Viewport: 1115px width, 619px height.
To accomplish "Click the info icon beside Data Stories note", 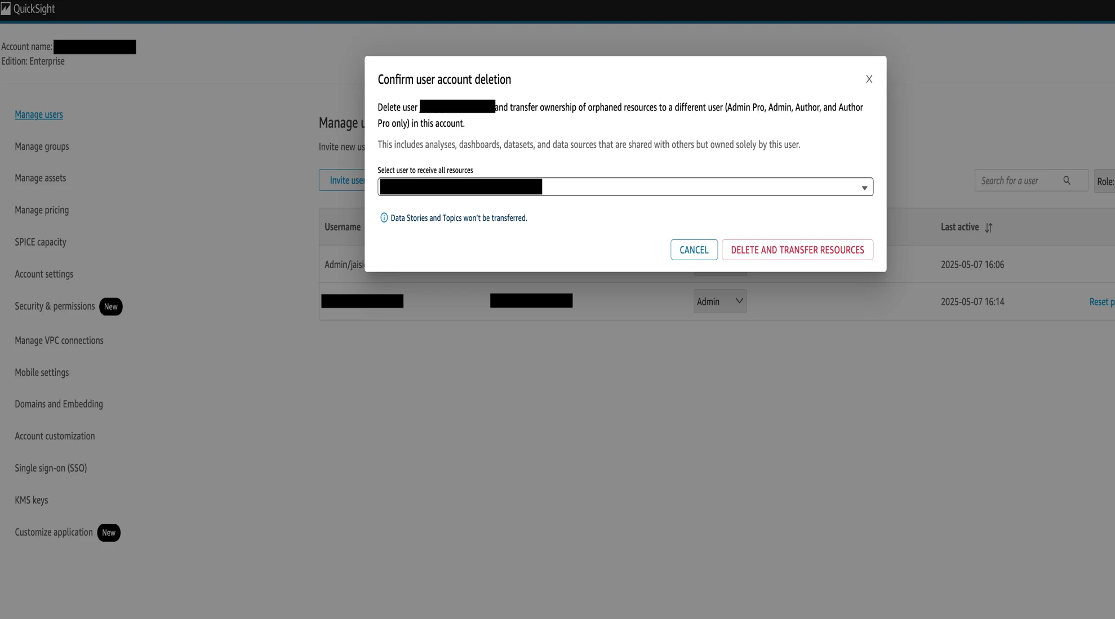I will [x=384, y=218].
